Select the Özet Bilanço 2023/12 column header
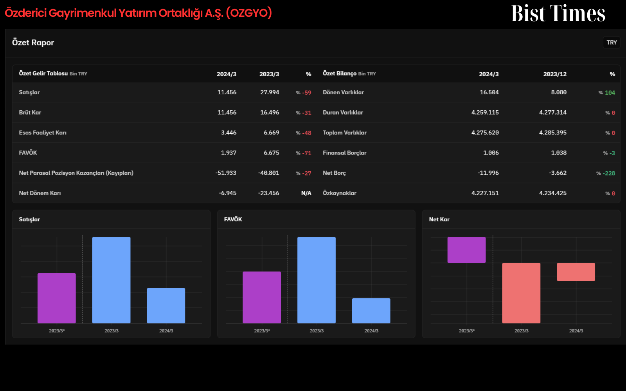This screenshot has height=391, width=626. click(x=555, y=74)
